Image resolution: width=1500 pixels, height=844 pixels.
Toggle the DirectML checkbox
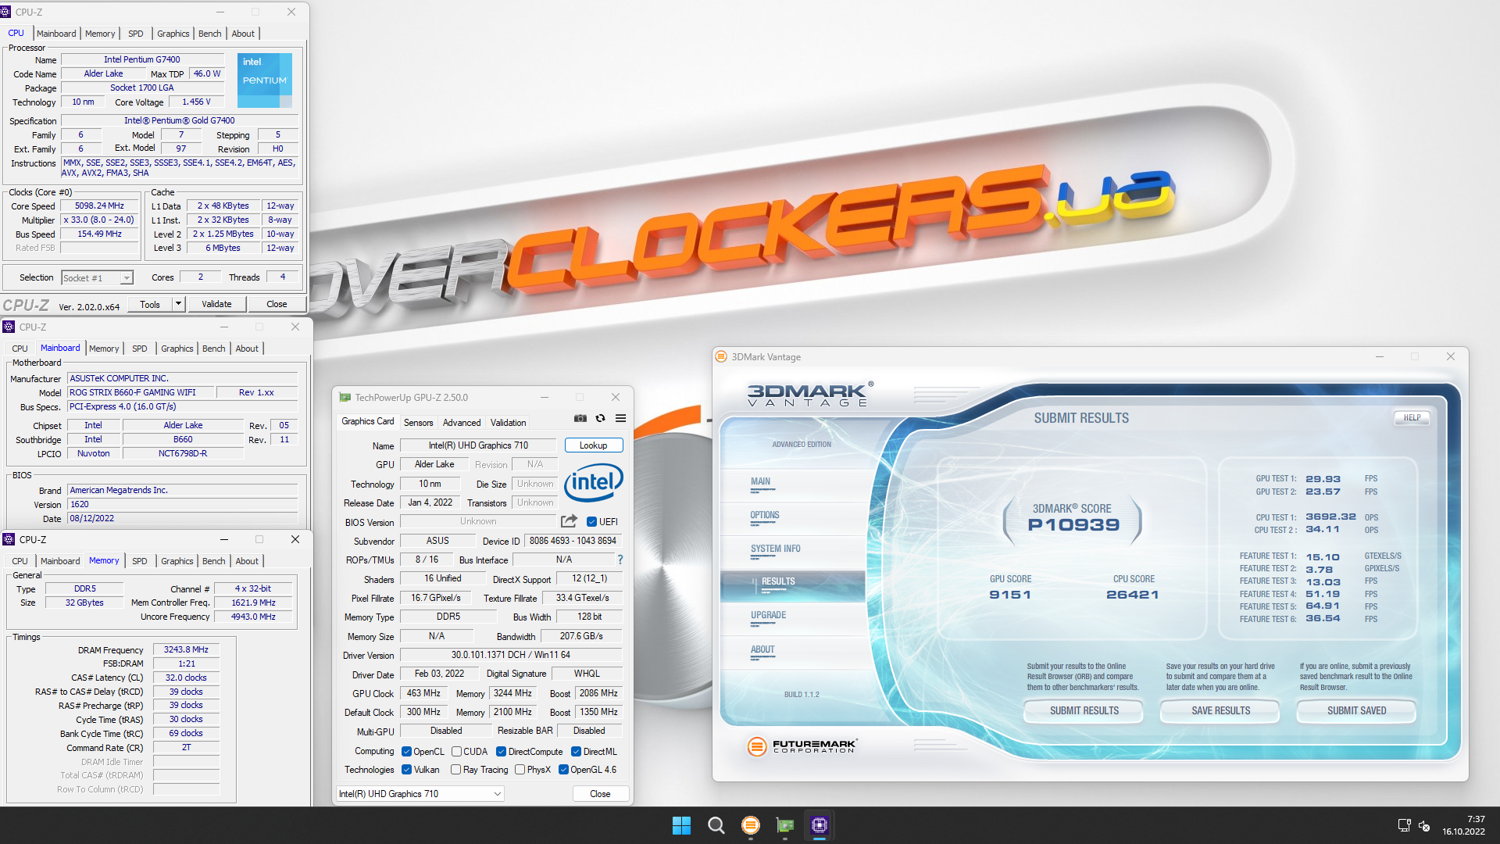click(576, 752)
